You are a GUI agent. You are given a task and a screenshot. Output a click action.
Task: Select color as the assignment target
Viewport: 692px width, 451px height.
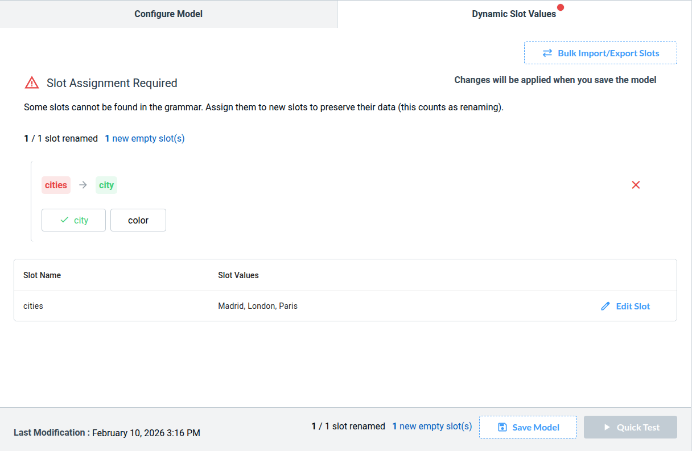point(138,220)
